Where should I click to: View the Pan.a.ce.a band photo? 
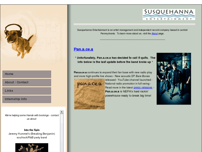[x=174, y=79]
